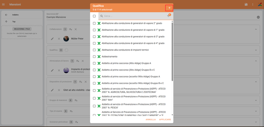Click the Top up-arrow icon
This screenshot has width=264, height=127.
[6, 21]
